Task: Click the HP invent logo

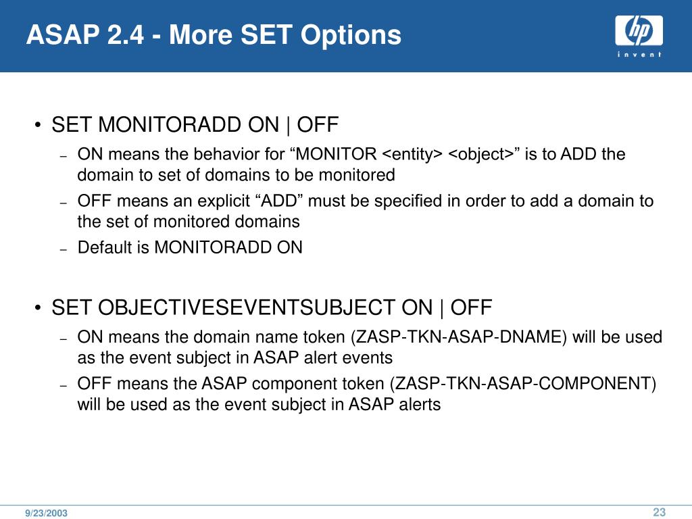Action: 639,36
